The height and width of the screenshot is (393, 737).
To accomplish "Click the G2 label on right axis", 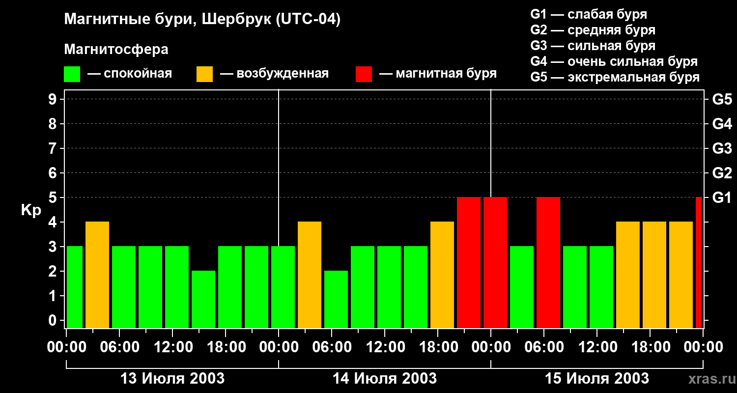I will coord(722,173).
